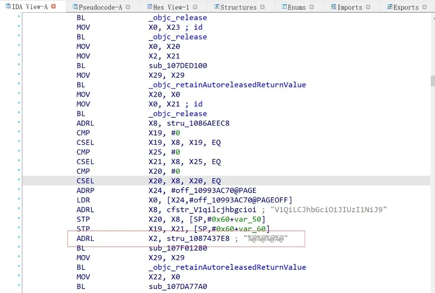Click the IDA View-A tab icon
The height and width of the screenshot is (293, 435).
(x=8, y=7)
